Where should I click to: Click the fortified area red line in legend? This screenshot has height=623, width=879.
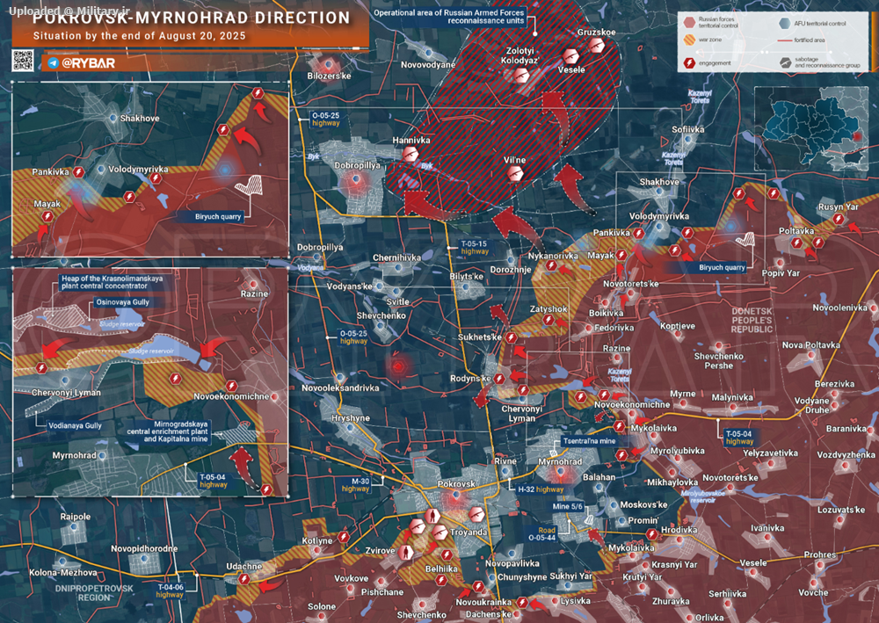(784, 40)
